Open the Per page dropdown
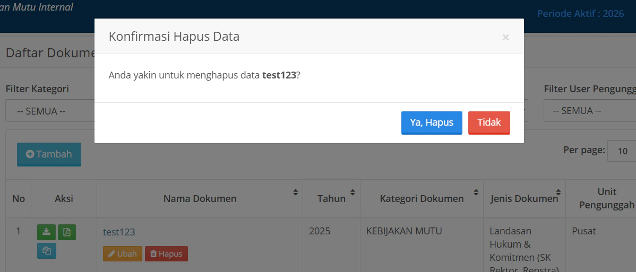 click(622, 151)
